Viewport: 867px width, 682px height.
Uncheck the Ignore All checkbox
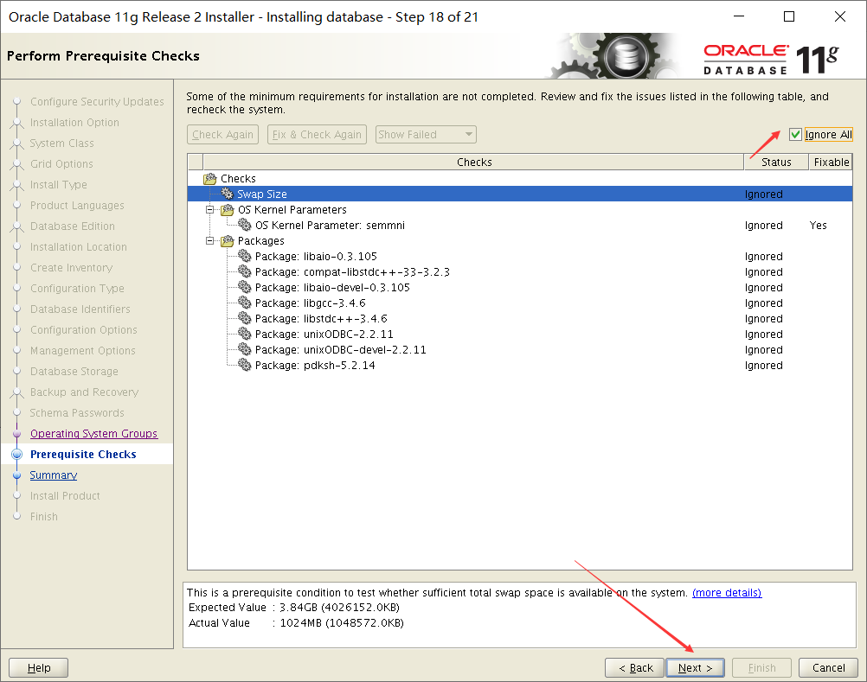795,134
